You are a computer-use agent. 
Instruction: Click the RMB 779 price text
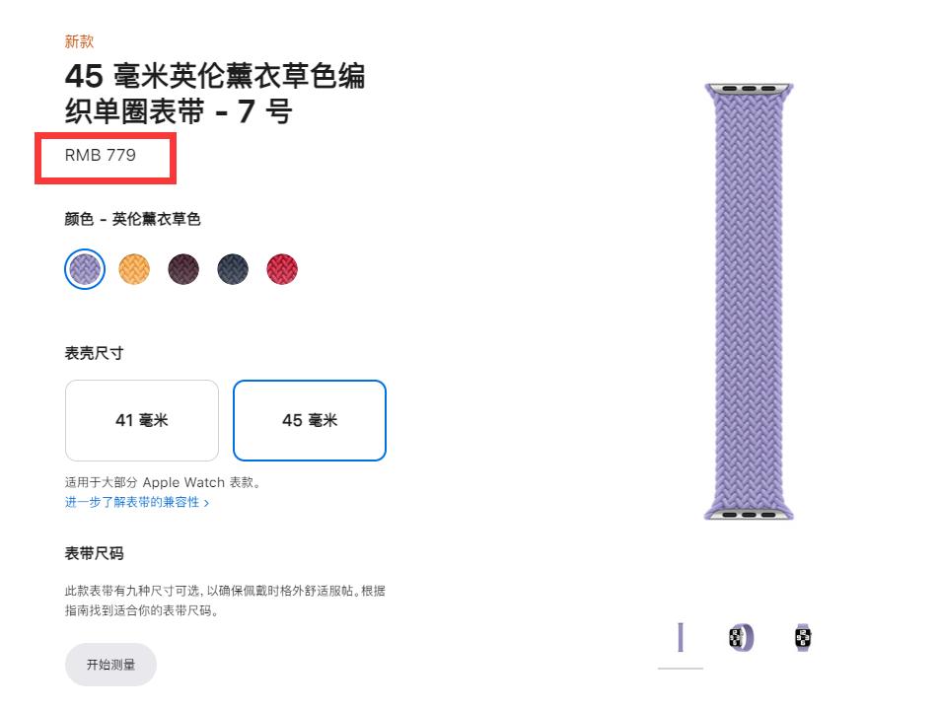tap(102, 155)
